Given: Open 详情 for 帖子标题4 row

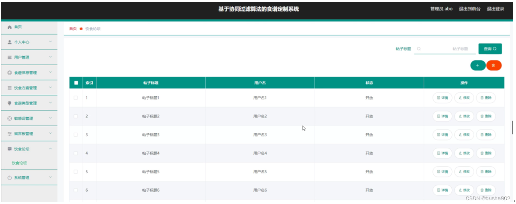Looking at the screenshot, I should tap(442, 153).
